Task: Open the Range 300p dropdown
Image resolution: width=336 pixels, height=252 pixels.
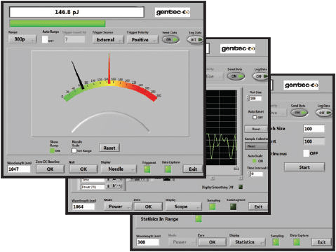Action: click(x=22, y=39)
